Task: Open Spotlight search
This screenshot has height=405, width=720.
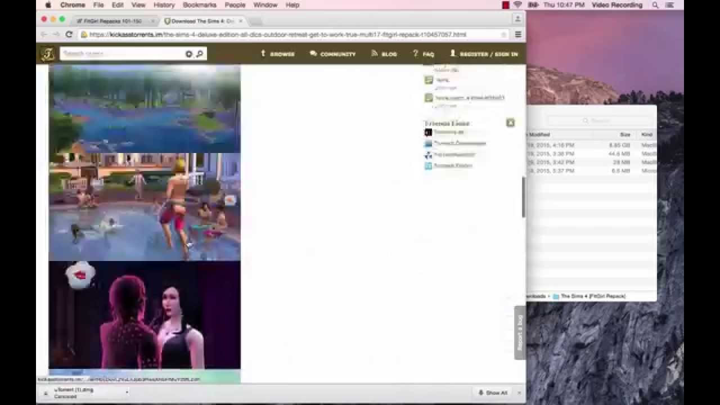Action: point(655,5)
